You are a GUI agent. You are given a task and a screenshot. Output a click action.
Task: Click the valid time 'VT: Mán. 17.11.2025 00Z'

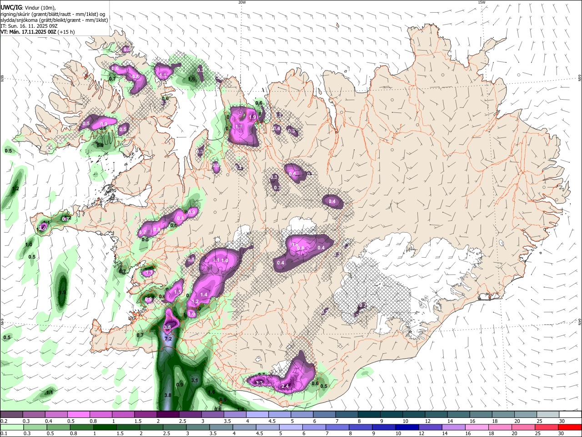pyautogui.click(x=28, y=32)
